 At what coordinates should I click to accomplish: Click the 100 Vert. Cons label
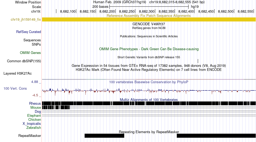click(15, 89)
